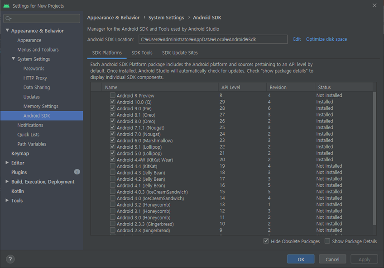Open Plugins settings page

pos(19,172)
